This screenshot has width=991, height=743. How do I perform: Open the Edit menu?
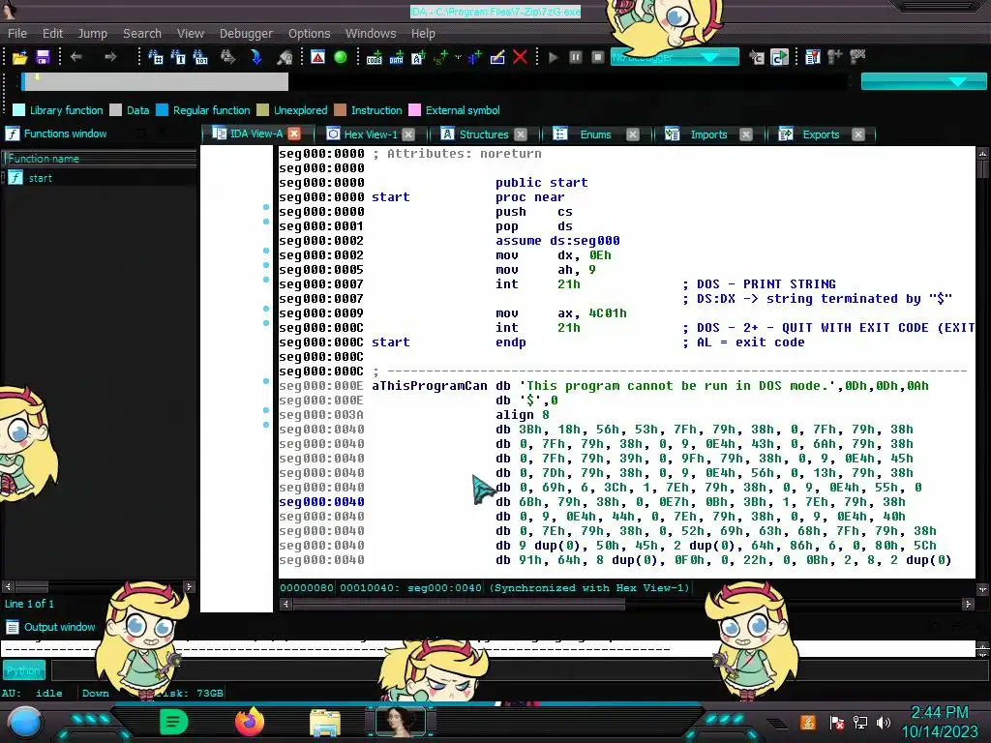point(52,34)
